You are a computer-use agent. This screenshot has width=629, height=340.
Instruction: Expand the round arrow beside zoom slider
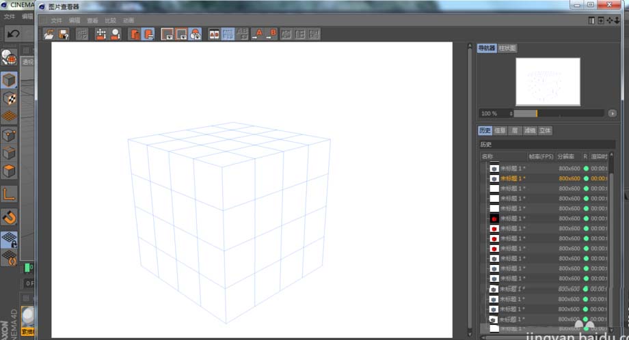coord(612,113)
